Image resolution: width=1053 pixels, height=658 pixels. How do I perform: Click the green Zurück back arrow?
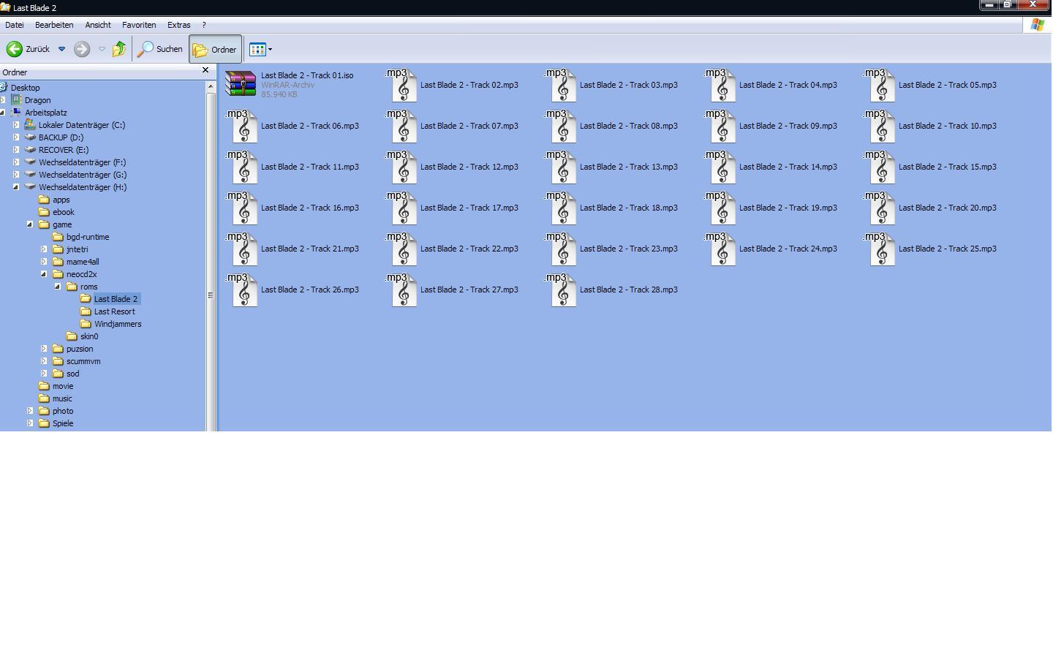click(15, 49)
